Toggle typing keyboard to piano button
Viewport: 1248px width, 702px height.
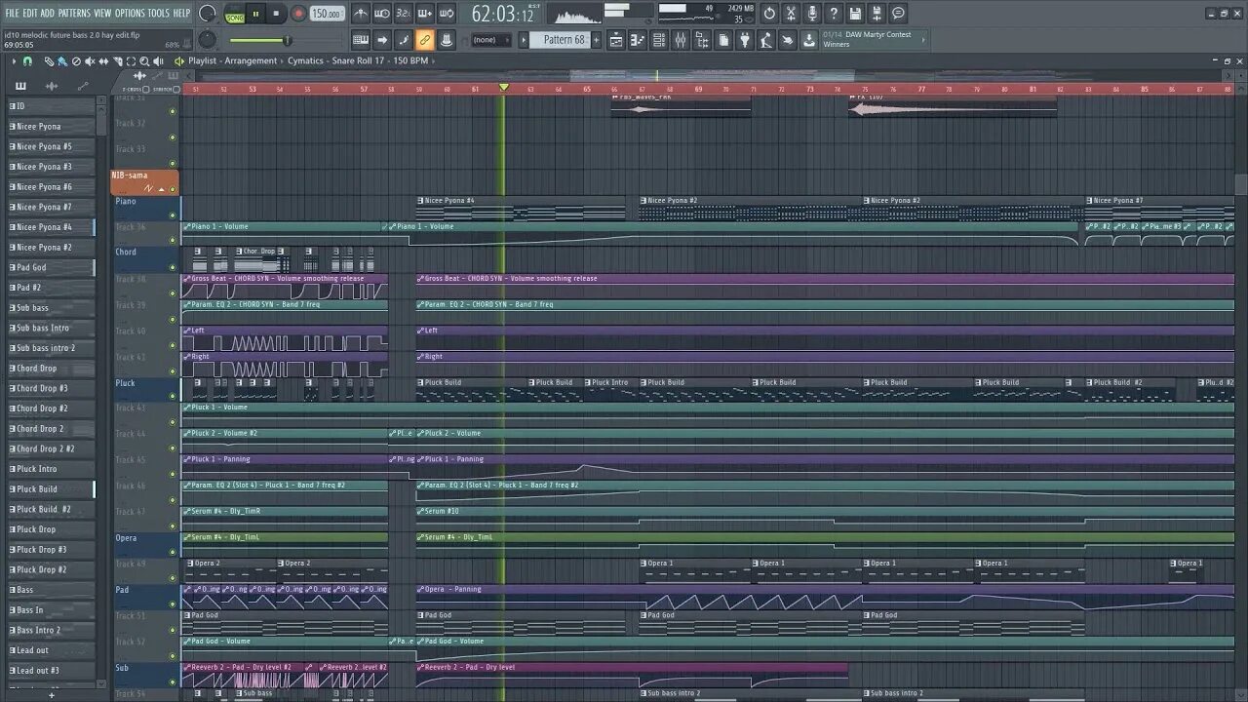[360, 40]
